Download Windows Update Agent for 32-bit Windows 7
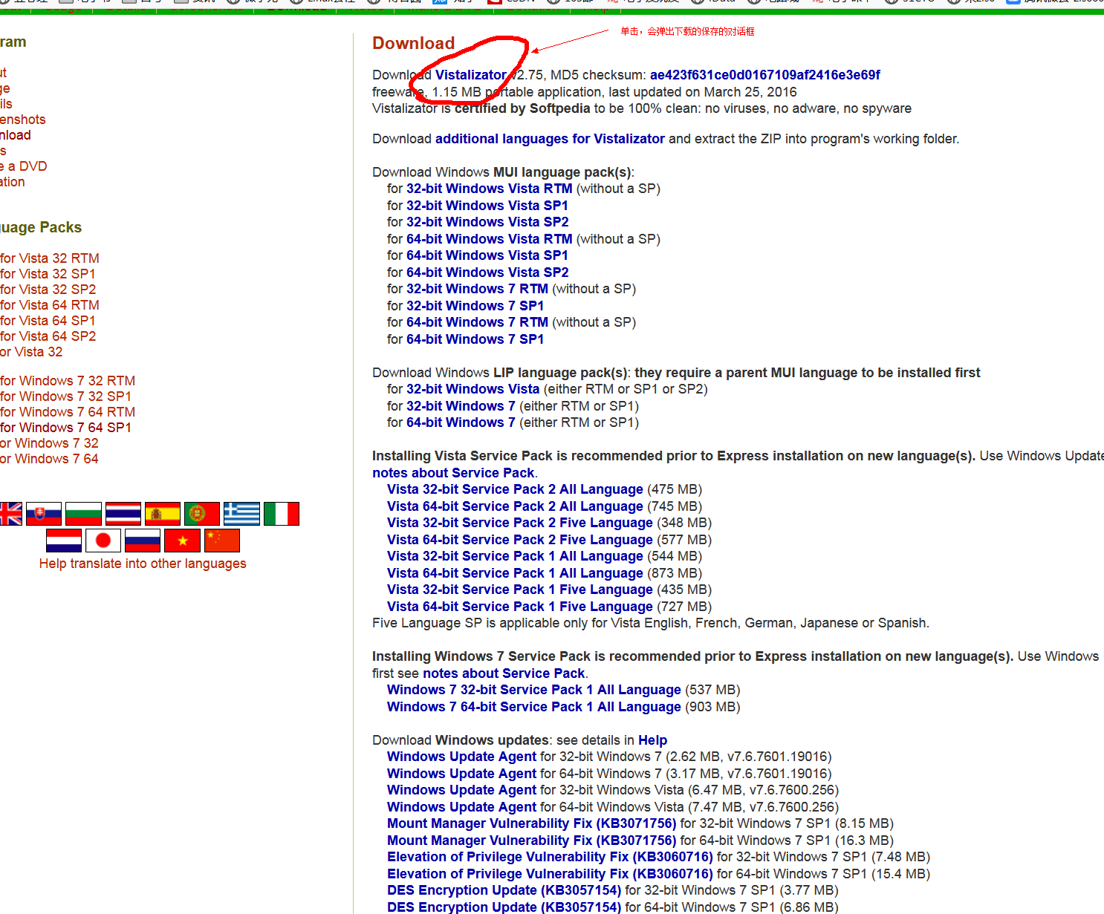1104x914 pixels. (x=461, y=757)
